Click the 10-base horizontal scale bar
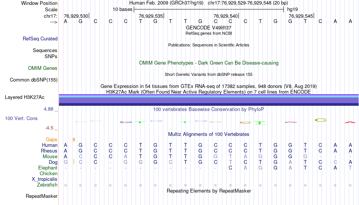The height and width of the screenshot is (205, 359). coord(209,9)
